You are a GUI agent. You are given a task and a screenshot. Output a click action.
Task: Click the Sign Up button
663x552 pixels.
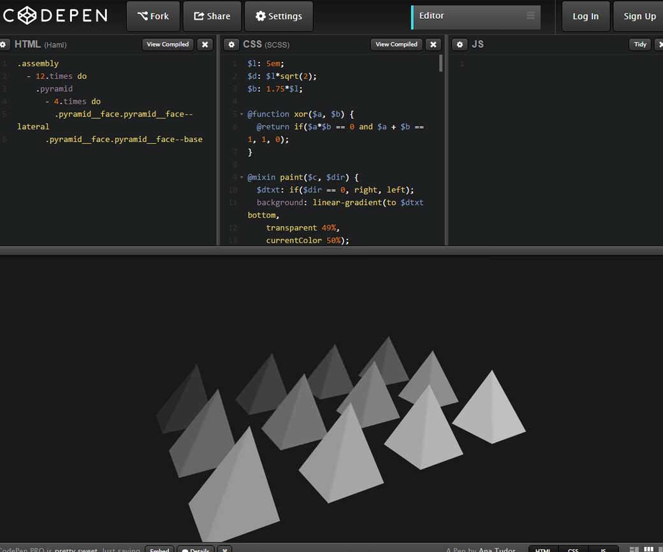coord(639,17)
